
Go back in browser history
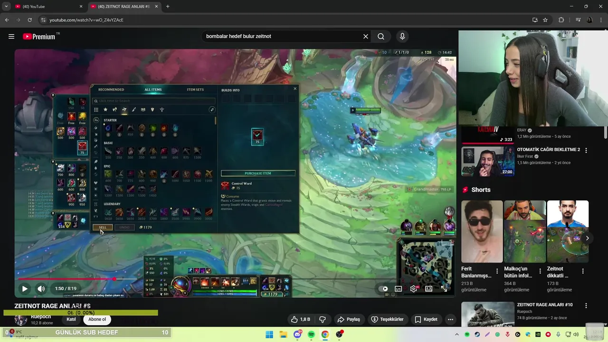[x=7, y=20]
